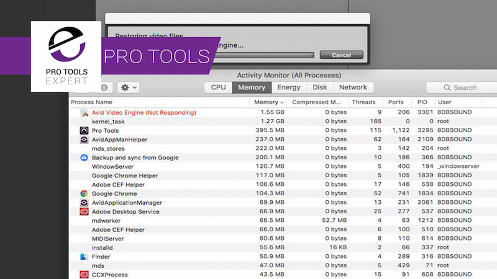The width and height of the screenshot is (497, 279).
Task: Click the Avid Video Engine process icon
Action: click(x=84, y=112)
